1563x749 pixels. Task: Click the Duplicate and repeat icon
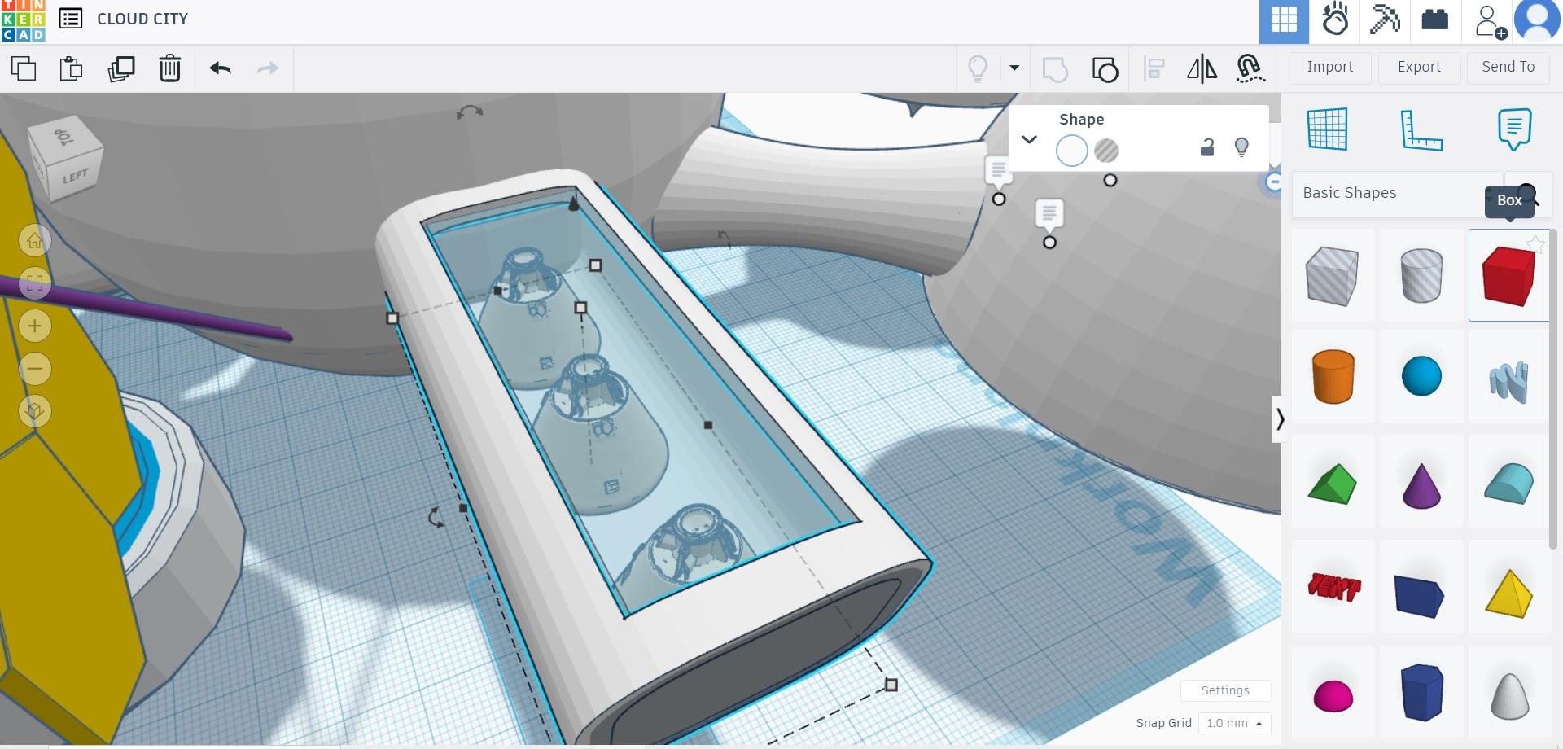point(121,68)
